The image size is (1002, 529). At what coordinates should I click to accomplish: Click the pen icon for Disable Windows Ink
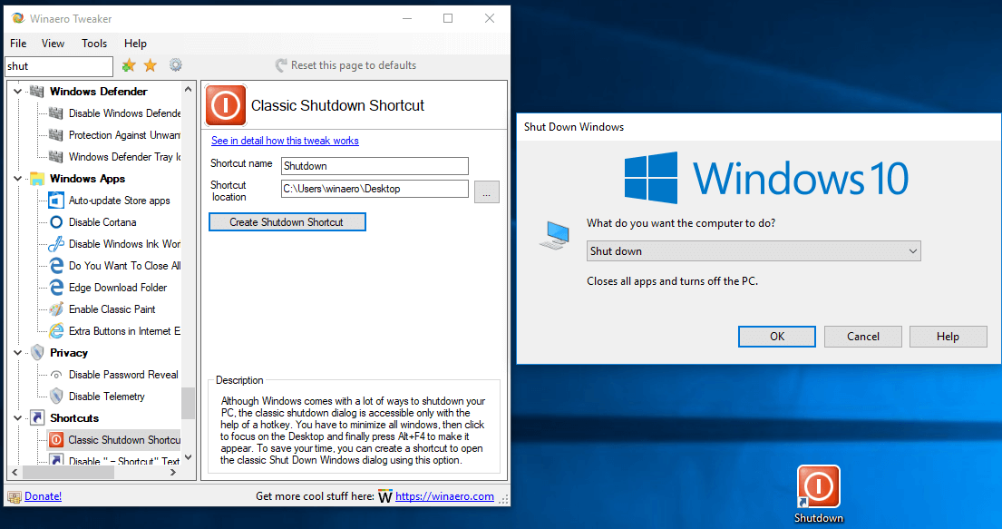[56, 244]
